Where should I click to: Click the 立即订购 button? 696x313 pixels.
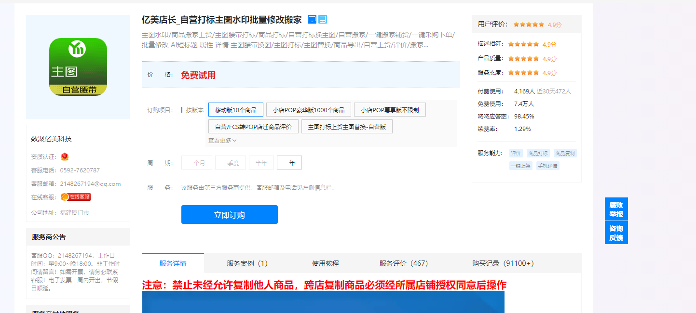click(230, 215)
